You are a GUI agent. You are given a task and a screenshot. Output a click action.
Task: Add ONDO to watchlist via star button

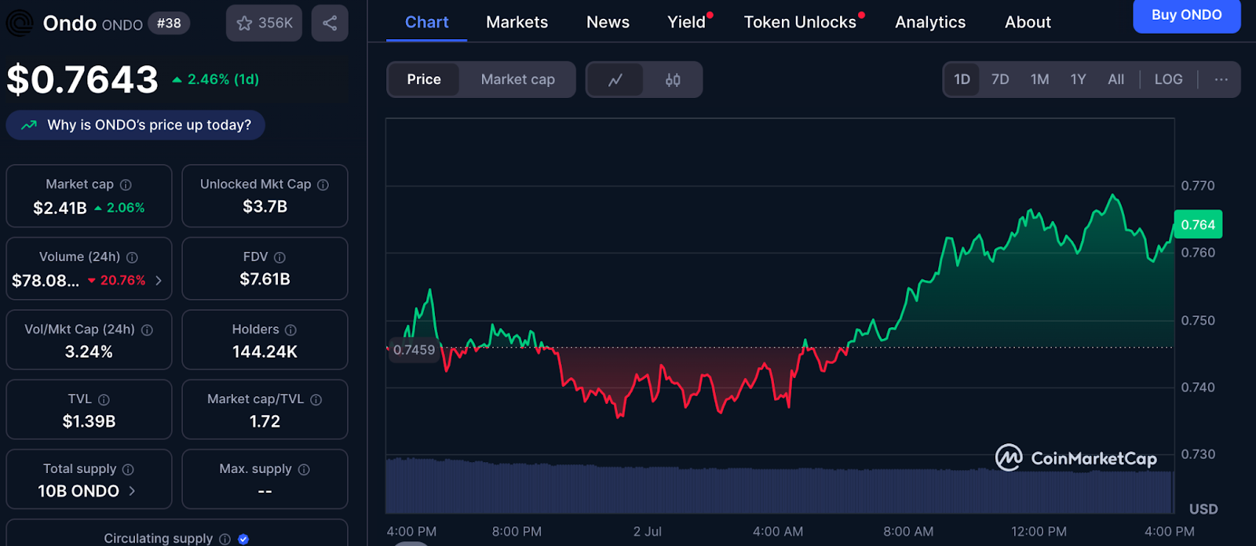pyautogui.click(x=264, y=24)
